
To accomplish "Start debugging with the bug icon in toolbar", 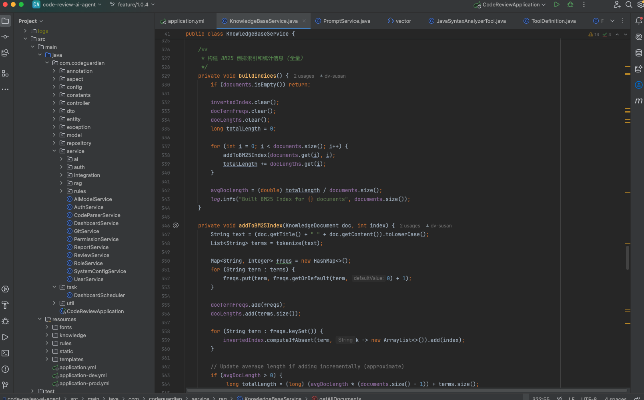I will (x=570, y=4).
